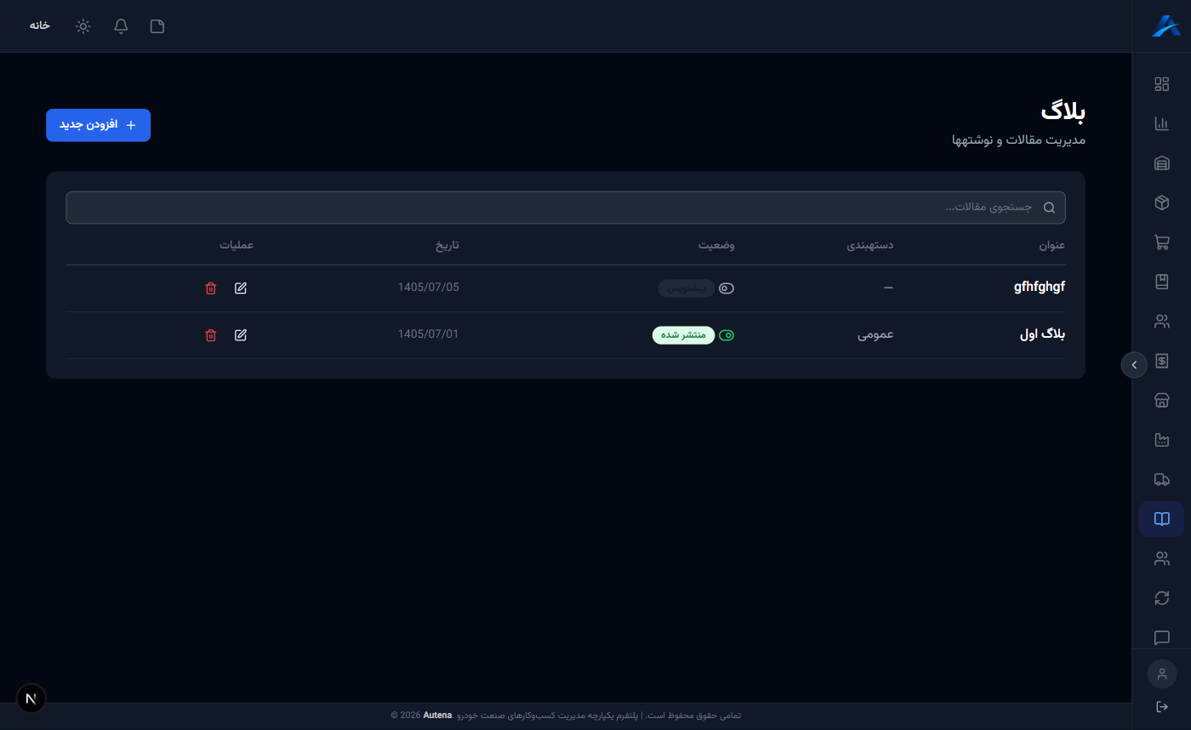Screen dimensions: 1191x730
Task: Open the bar chart analytics icon
Action: (1161, 123)
